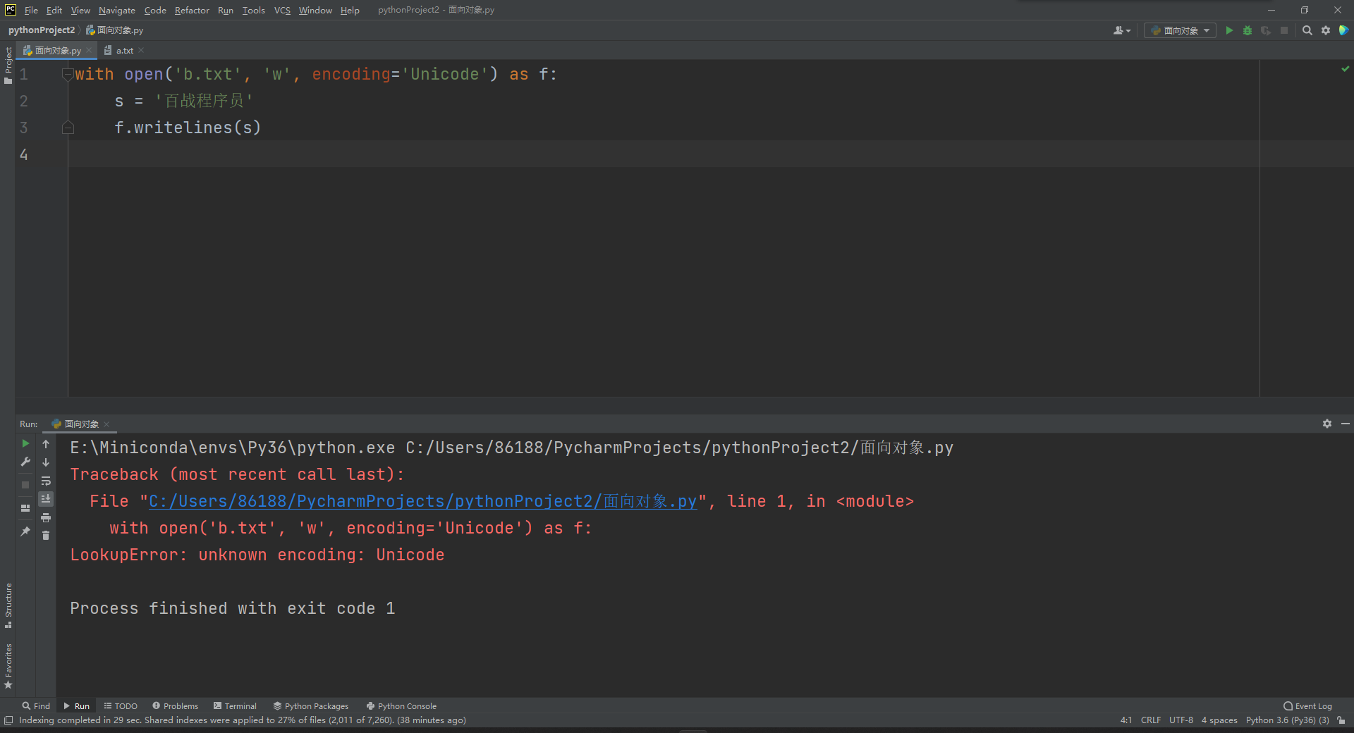The width and height of the screenshot is (1354, 733).
Task: Close the 面向对象.py editor tab
Action: coord(89,50)
